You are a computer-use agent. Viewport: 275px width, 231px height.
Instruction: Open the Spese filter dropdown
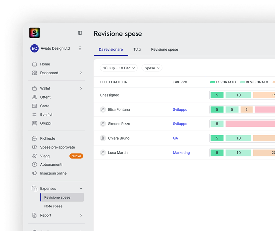click(x=152, y=68)
